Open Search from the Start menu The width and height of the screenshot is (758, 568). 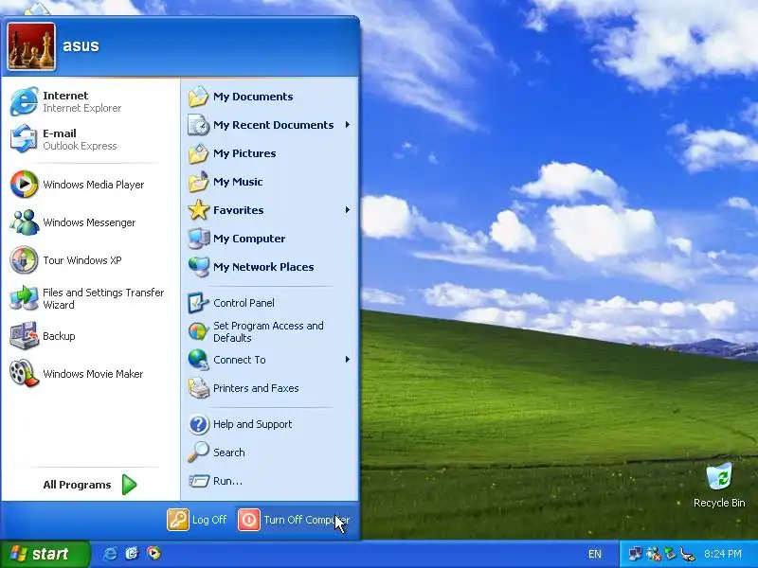click(x=269, y=453)
